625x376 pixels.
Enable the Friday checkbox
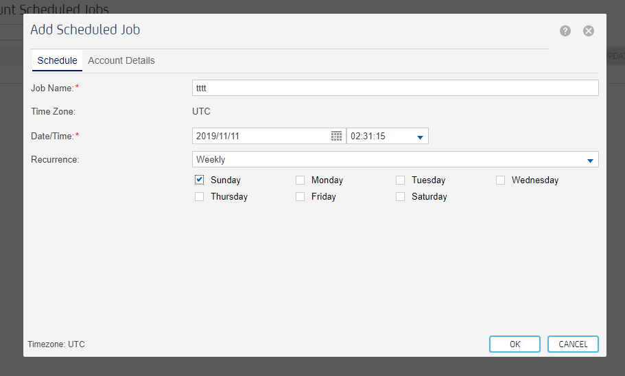[300, 196]
